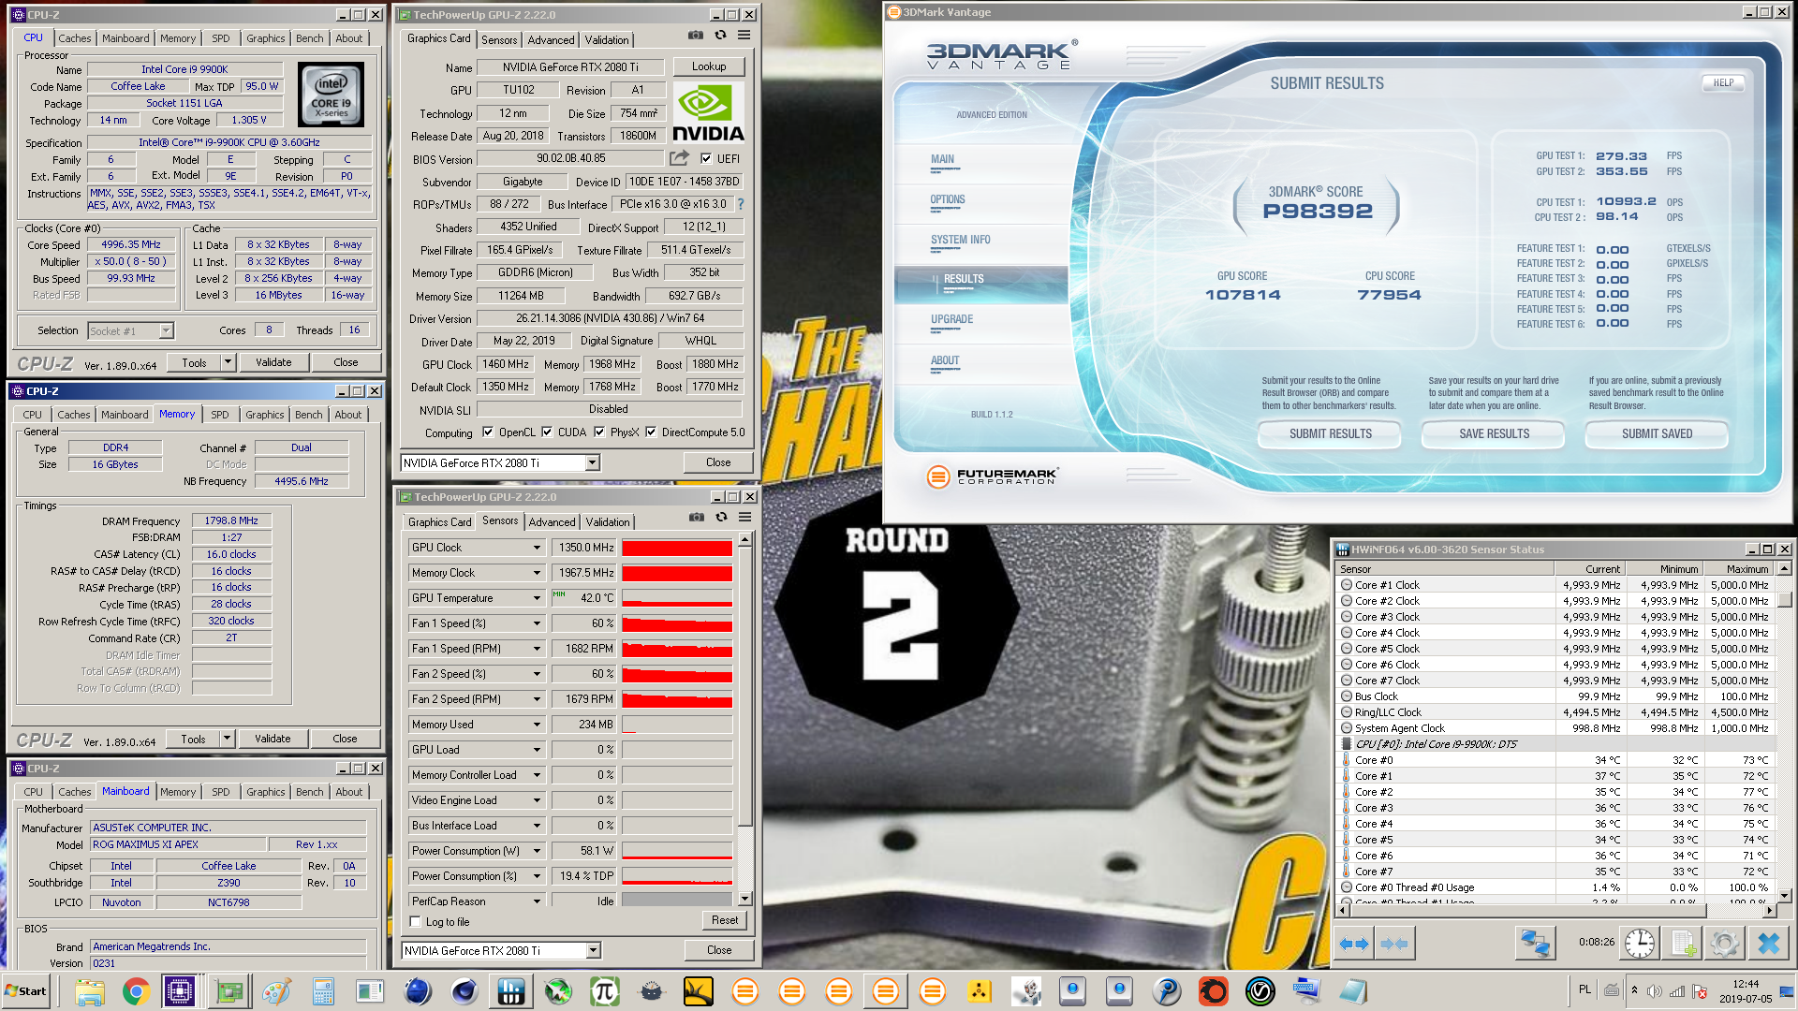Click the HWiNFO logging start sheet icon
Viewport: 1798px width, 1011px height.
[1683, 944]
